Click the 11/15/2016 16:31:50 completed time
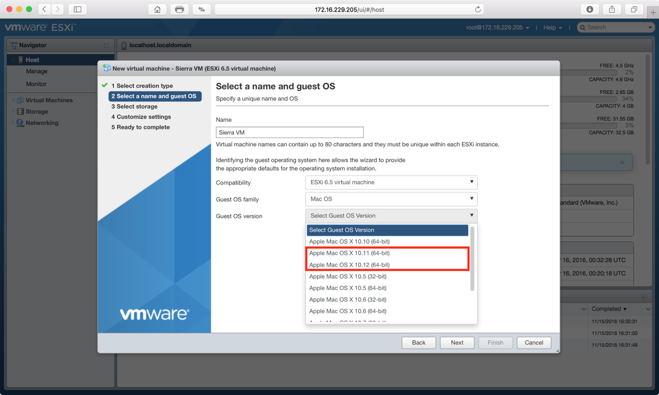The image size is (659, 395). click(x=615, y=333)
